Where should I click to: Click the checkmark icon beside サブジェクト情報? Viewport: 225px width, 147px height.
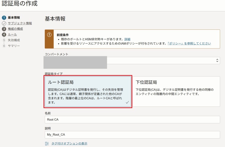(x=4, y=23)
